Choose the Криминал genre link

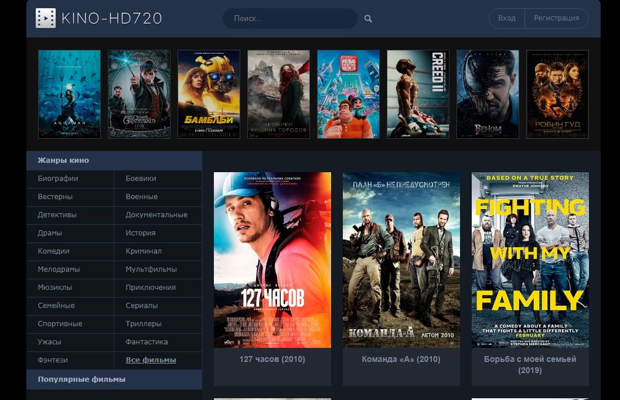(x=144, y=251)
